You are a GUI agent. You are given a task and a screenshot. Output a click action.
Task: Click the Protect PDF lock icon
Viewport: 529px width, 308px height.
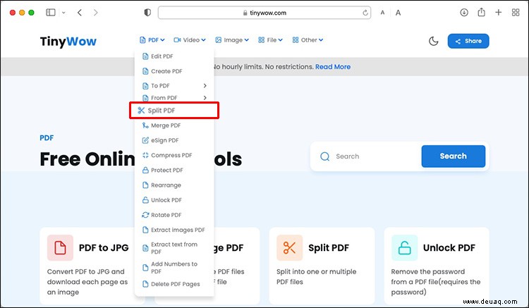click(x=145, y=170)
